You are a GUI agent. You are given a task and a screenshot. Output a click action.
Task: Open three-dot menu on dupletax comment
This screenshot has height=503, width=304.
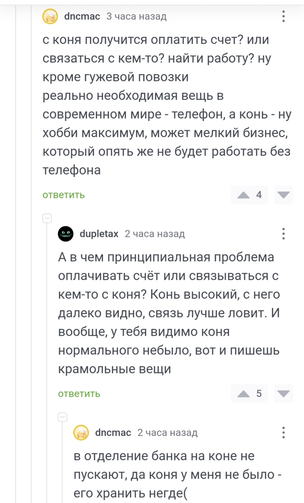click(x=284, y=234)
